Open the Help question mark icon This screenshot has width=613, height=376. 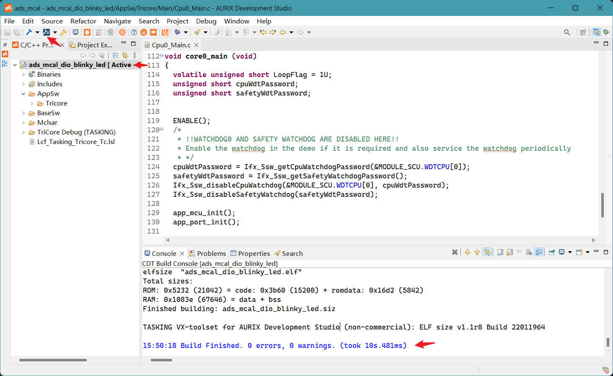[x=134, y=32]
